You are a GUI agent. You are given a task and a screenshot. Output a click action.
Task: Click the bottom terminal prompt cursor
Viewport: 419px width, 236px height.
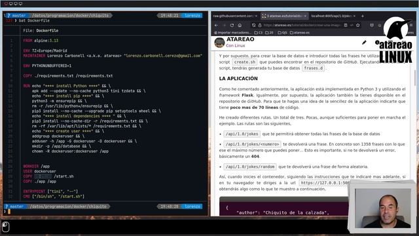9,211
